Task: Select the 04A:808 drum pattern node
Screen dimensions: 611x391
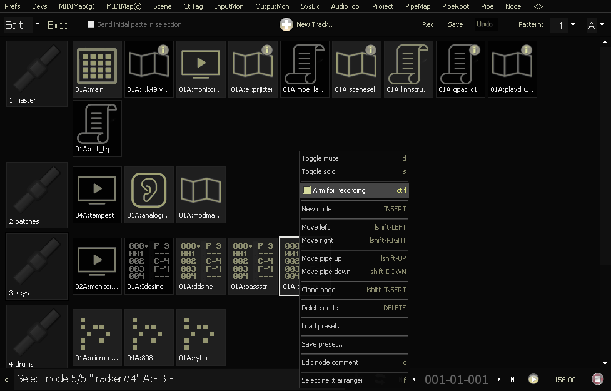Action: 149,337
